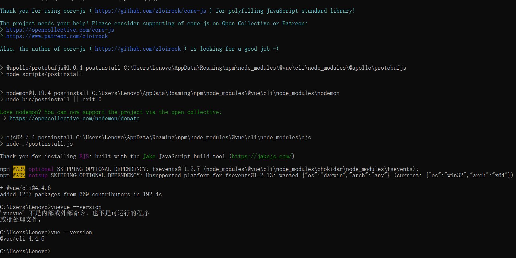Screen dimensions: 516x258
Task: Click the '@apollo/protobufjs@1.0.4 postinstall' line
Action: (203, 68)
